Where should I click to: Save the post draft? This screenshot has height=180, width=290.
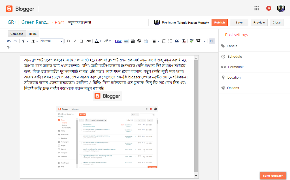(x=239, y=23)
